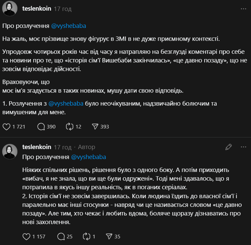Open three-dot menu of the first post

tap(243, 9)
